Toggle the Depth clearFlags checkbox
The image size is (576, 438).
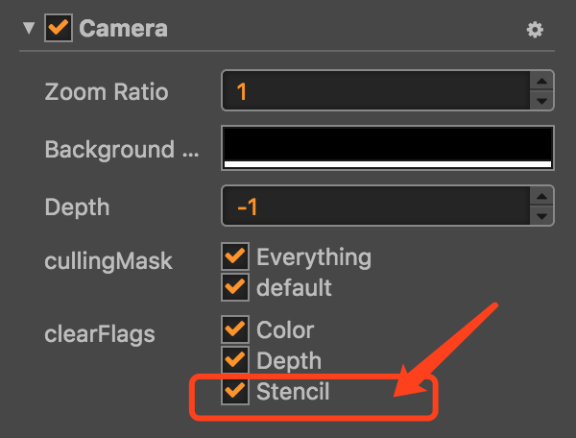click(x=234, y=360)
